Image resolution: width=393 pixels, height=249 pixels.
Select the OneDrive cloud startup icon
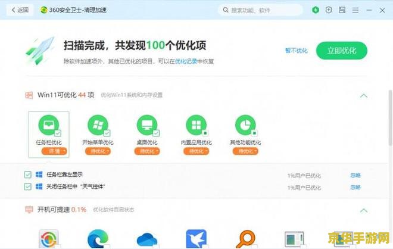pos(147,240)
